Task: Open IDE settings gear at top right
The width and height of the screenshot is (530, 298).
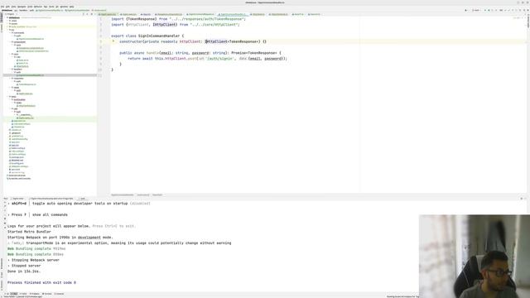Action: [x=528, y=10]
